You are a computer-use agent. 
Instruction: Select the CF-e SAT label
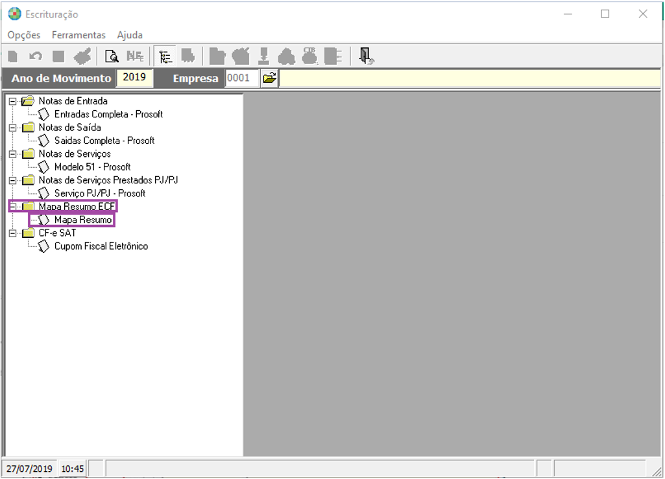(x=57, y=233)
